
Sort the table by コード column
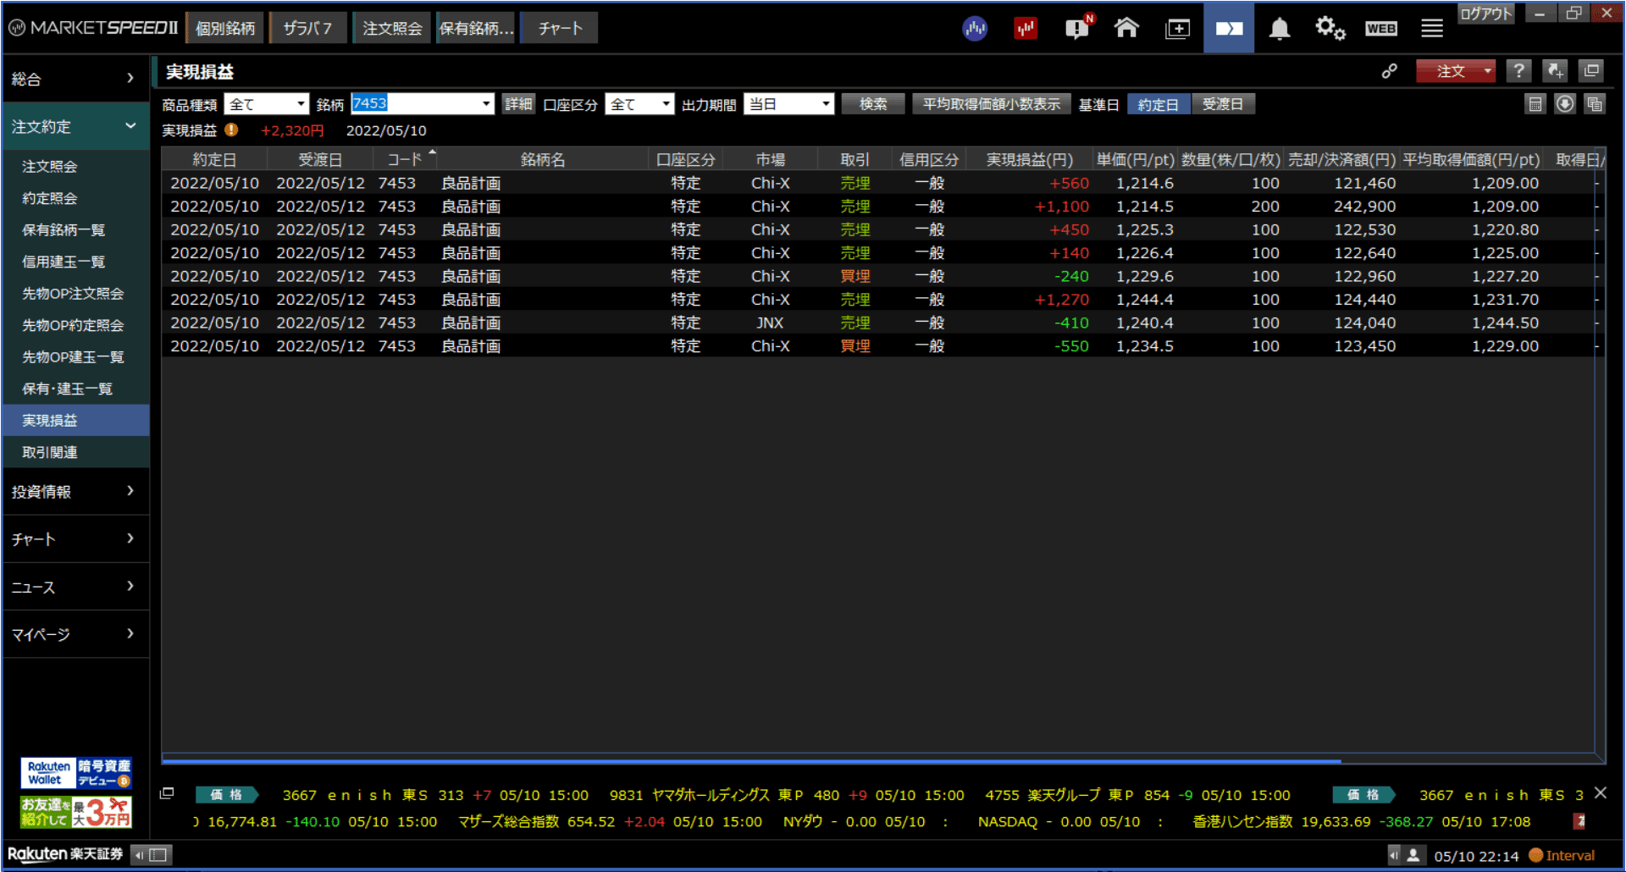pyautogui.click(x=405, y=159)
